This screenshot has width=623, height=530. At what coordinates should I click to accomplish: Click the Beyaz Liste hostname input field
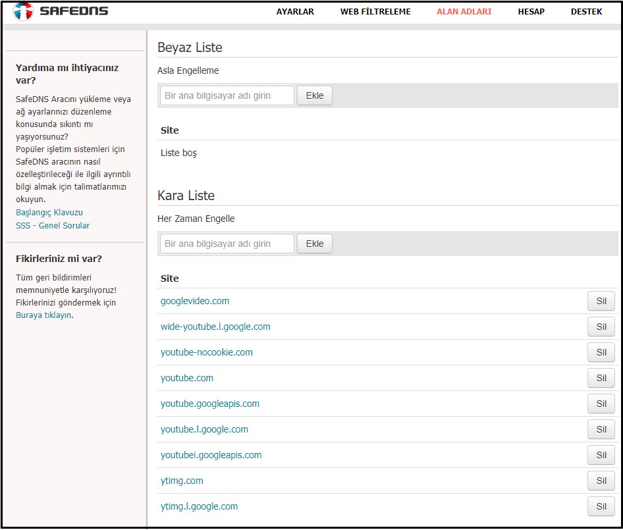tap(227, 95)
